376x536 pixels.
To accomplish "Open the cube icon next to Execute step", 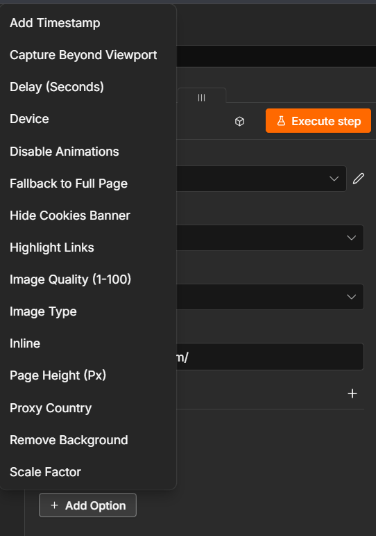I will click(239, 122).
